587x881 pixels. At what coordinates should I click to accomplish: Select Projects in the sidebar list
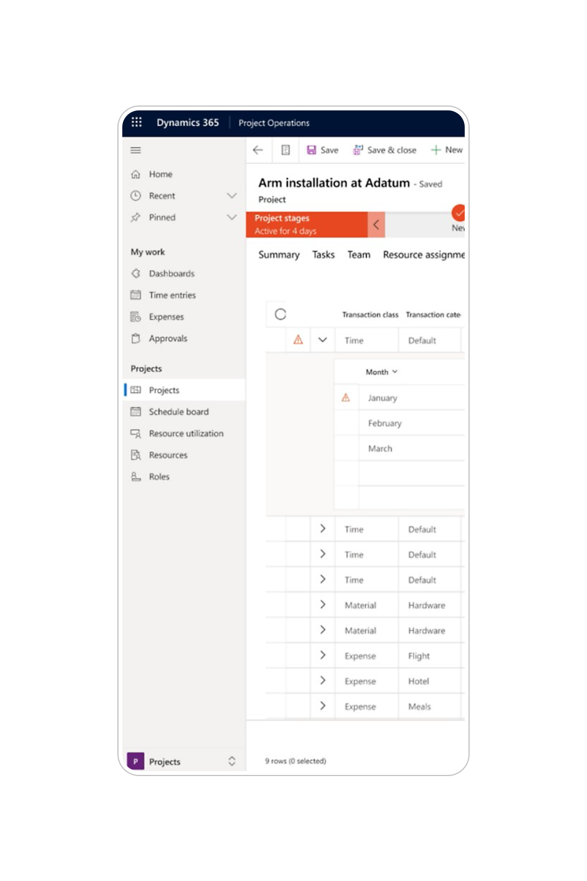point(184,390)
